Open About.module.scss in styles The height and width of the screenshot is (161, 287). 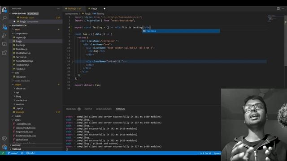click(x=26, y=128)
